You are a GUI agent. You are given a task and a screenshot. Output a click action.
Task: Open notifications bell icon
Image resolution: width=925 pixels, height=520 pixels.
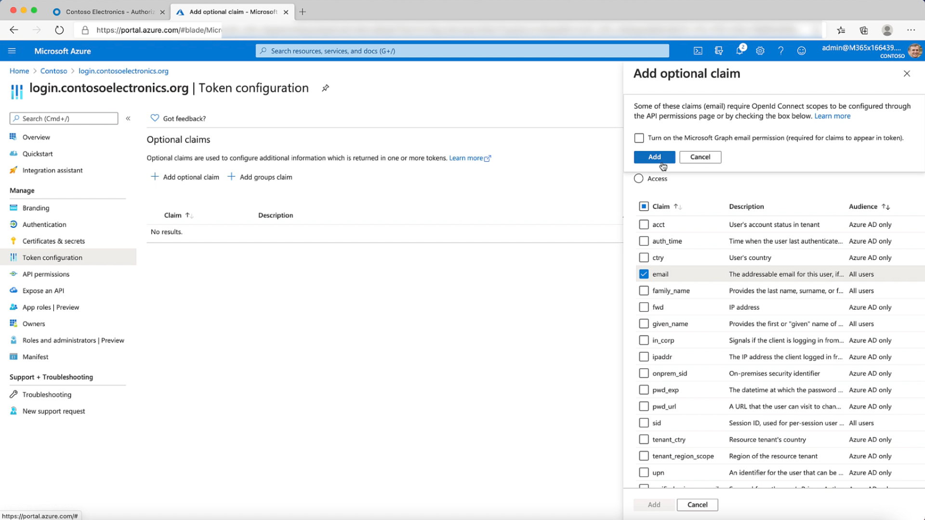tap(740, 51)
